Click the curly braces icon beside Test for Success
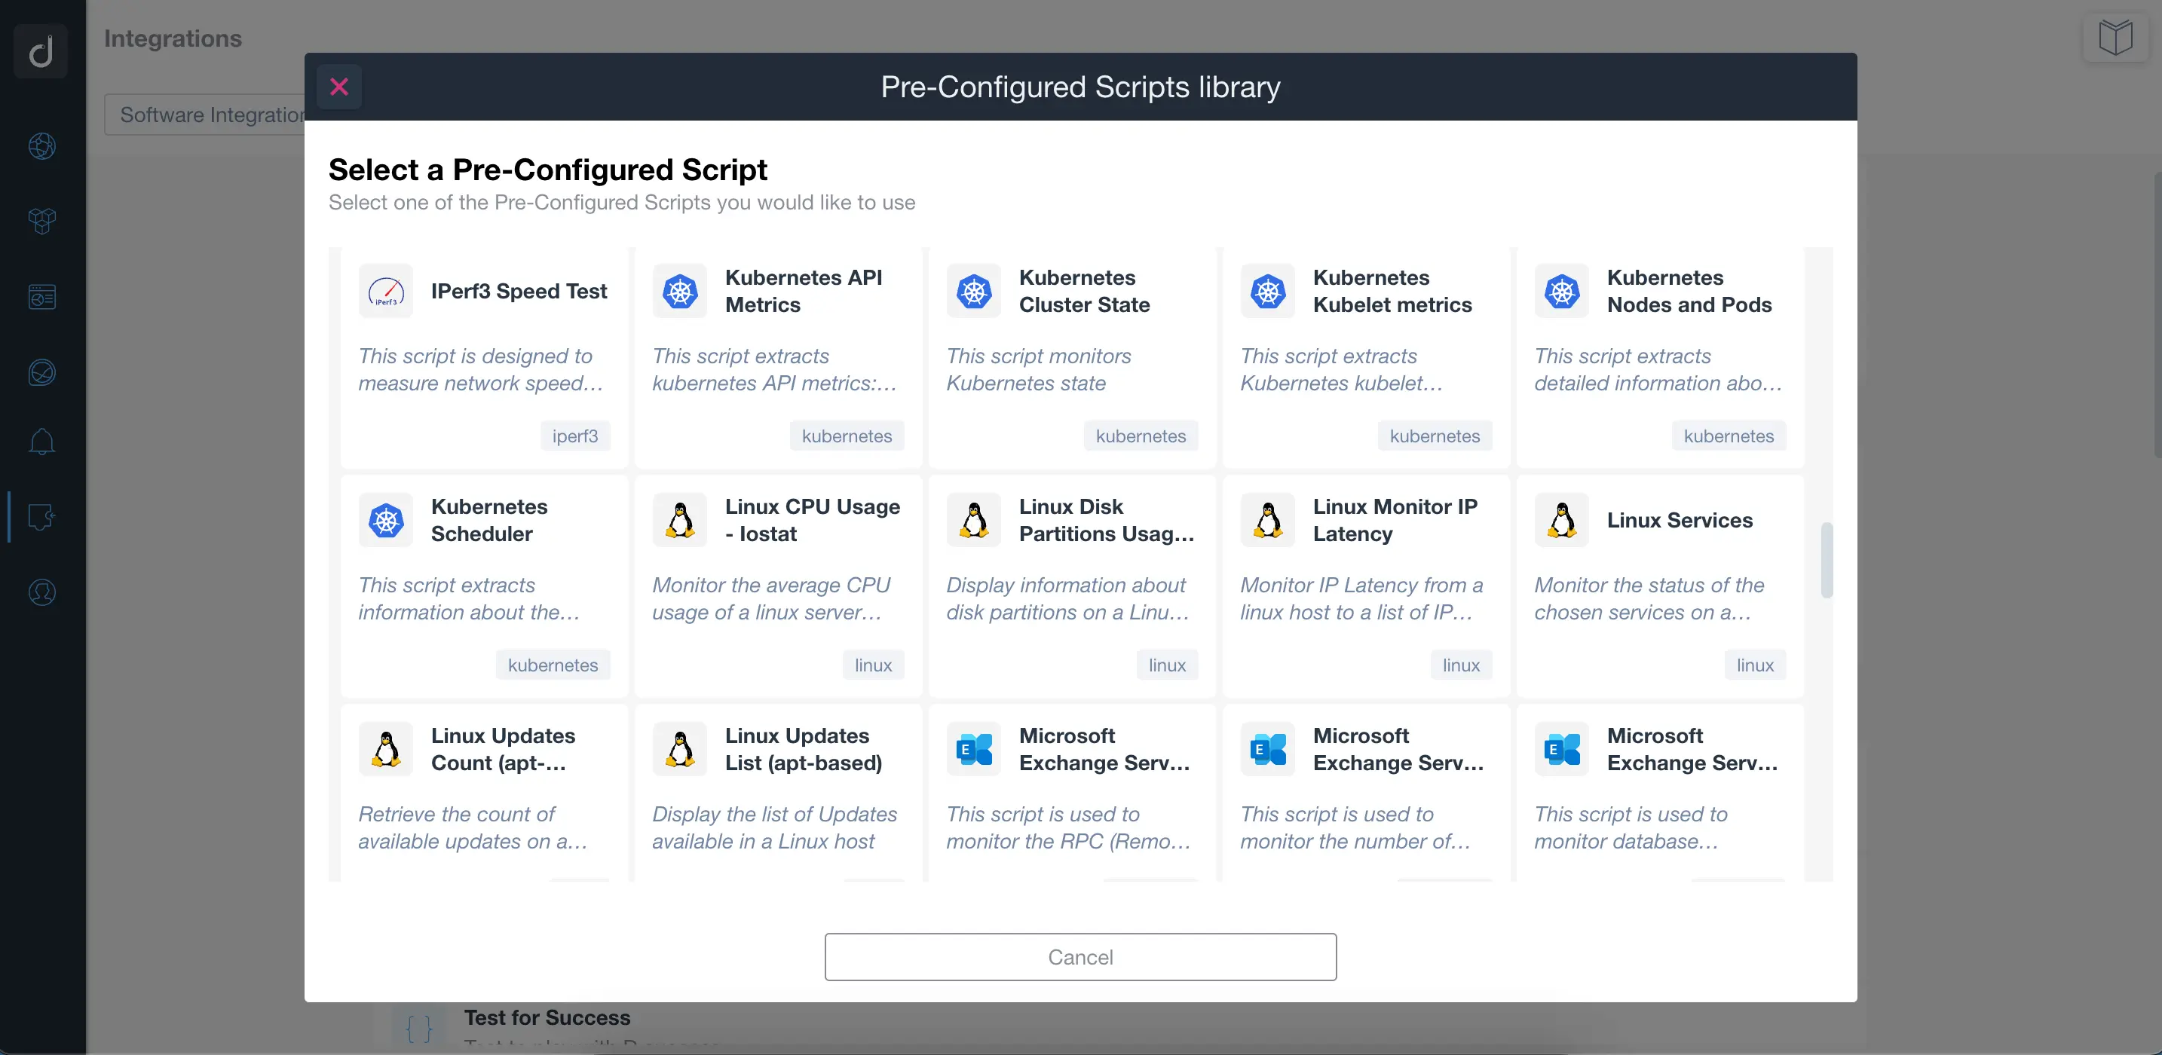This screenshot has width=2162, height=1055. pyautogui.click(x=419, y=1027)
